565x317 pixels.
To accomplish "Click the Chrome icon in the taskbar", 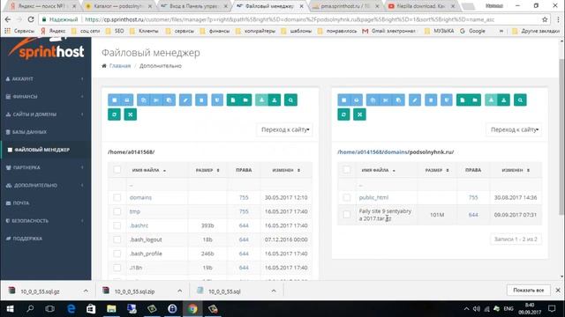I will (x=192, y=309).
